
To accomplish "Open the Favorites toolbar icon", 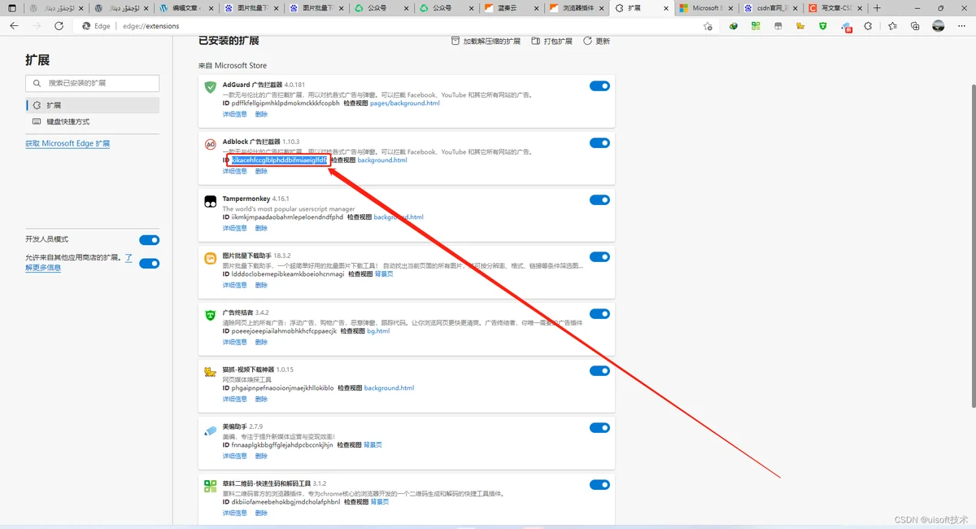I will [x=892, y=26].
